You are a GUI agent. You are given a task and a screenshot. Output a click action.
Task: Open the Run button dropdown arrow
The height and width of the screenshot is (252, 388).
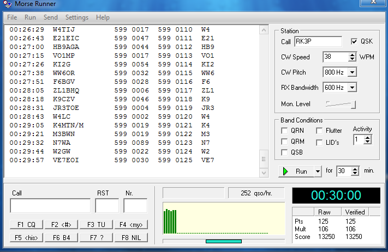[318, 171]
